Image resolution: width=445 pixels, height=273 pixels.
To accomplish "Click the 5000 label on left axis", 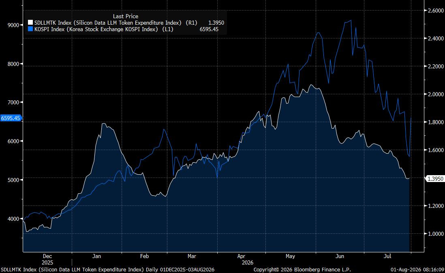I will [13, 180].
